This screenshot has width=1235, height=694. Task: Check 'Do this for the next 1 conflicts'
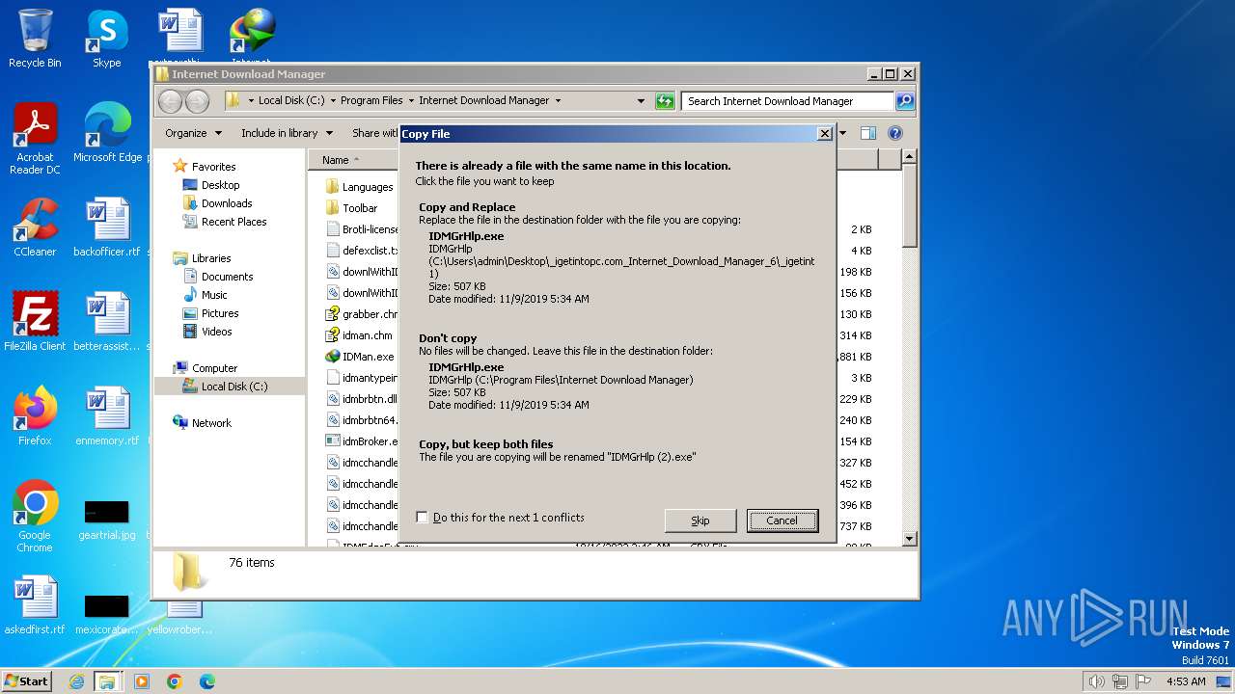(422, 518)
